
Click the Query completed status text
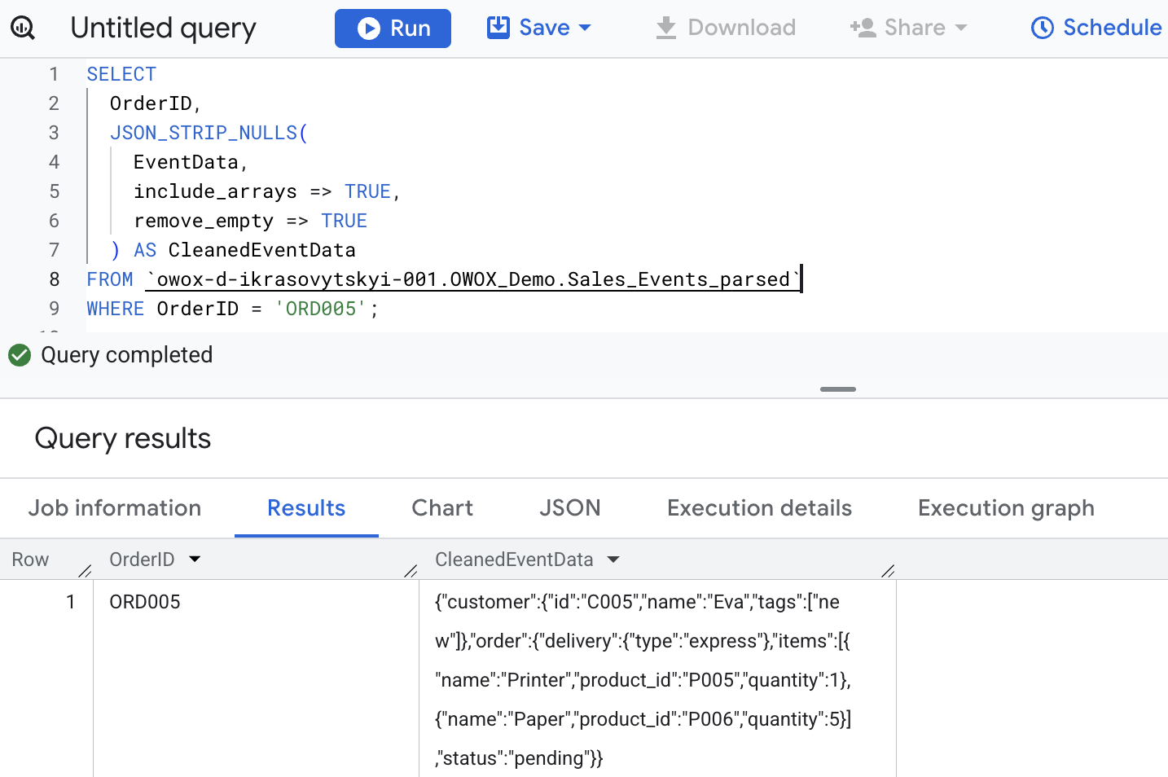[127, 355]
